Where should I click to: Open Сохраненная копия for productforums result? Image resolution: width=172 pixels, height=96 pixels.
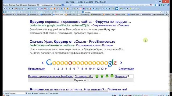click(x=104, y=25)
